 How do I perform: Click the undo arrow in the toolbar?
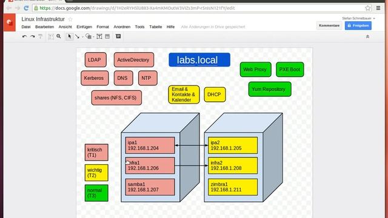click(x=24, y=36)
